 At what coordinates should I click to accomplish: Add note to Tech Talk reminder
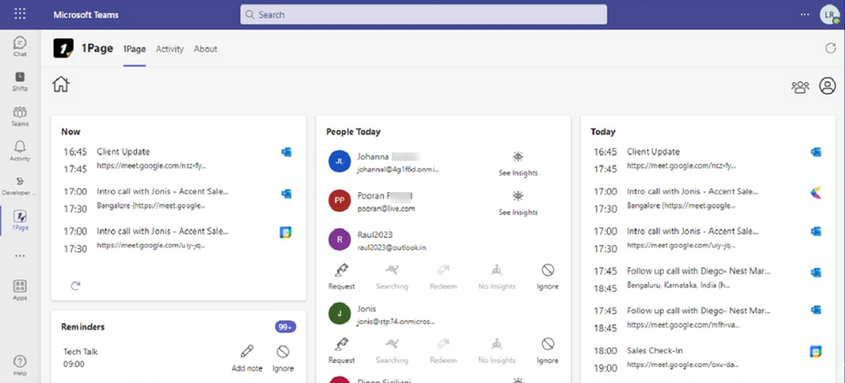pos(247,357)
